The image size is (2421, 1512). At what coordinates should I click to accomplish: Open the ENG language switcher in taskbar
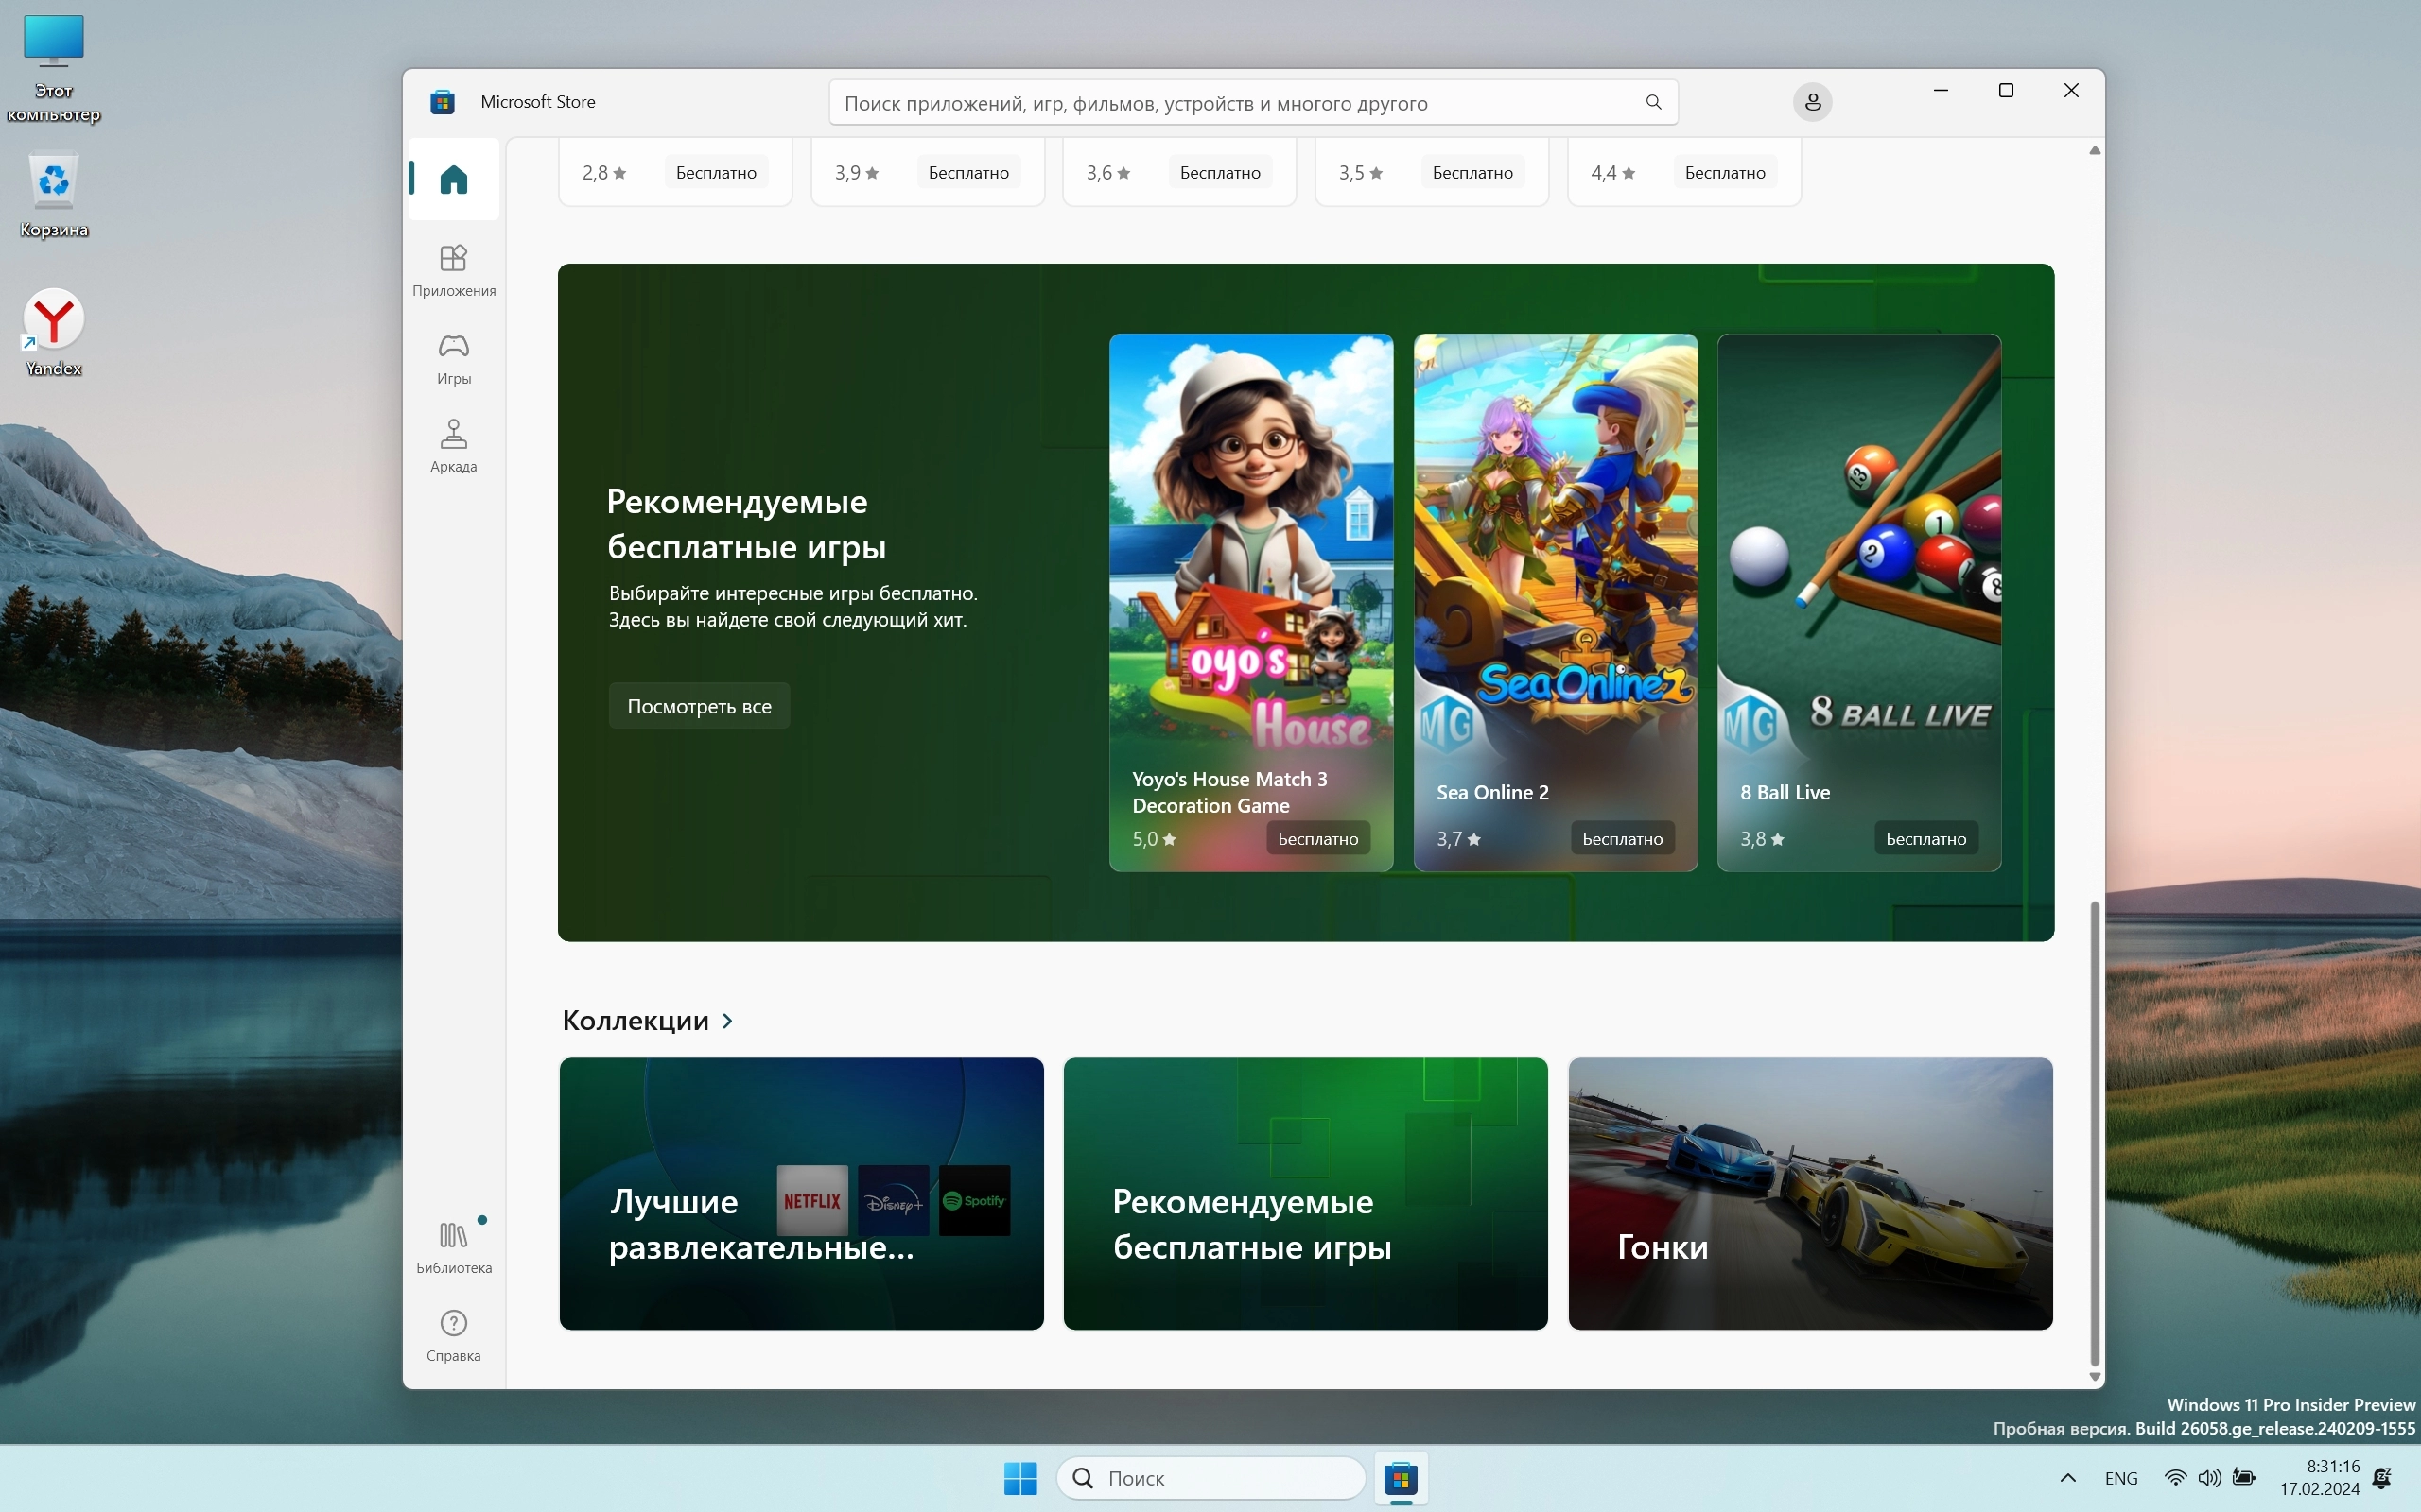2120,1477
